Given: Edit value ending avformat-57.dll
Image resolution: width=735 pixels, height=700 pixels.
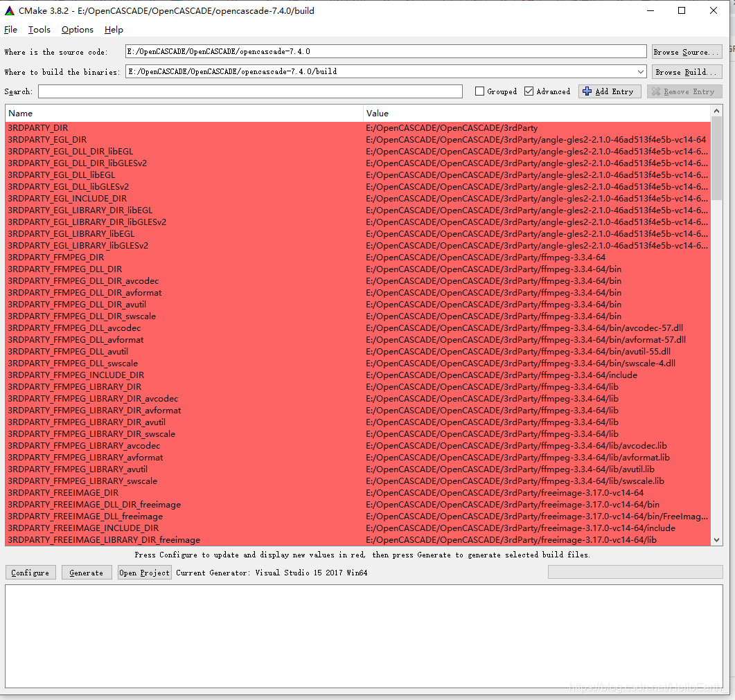Looking at the screenshot, I should click(526, 340).
